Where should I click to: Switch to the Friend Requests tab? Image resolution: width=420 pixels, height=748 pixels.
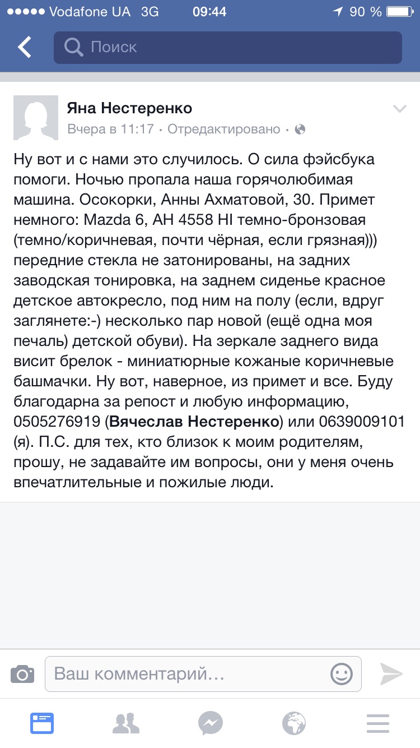(126, 723)
